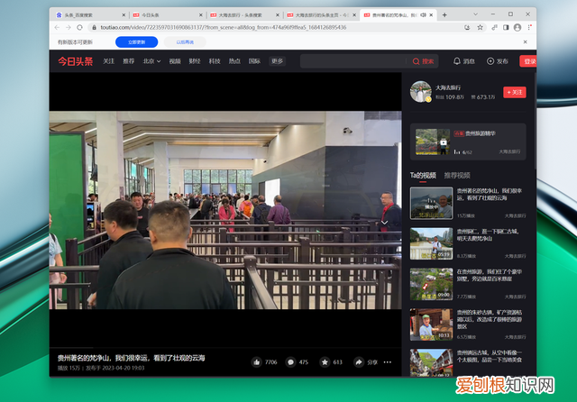577x402 pixels.
Task: Close the 头条_百度搜索 tab
Action: pyautogui.click(x=124, y=15)
